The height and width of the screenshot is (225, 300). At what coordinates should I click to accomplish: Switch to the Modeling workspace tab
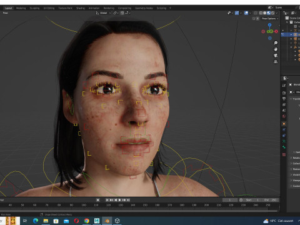click(x=21, y=8)
